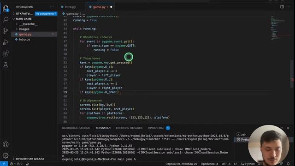Open editor More Actions ellipsis
Screen dimensions: 295x166
[288, 7]
